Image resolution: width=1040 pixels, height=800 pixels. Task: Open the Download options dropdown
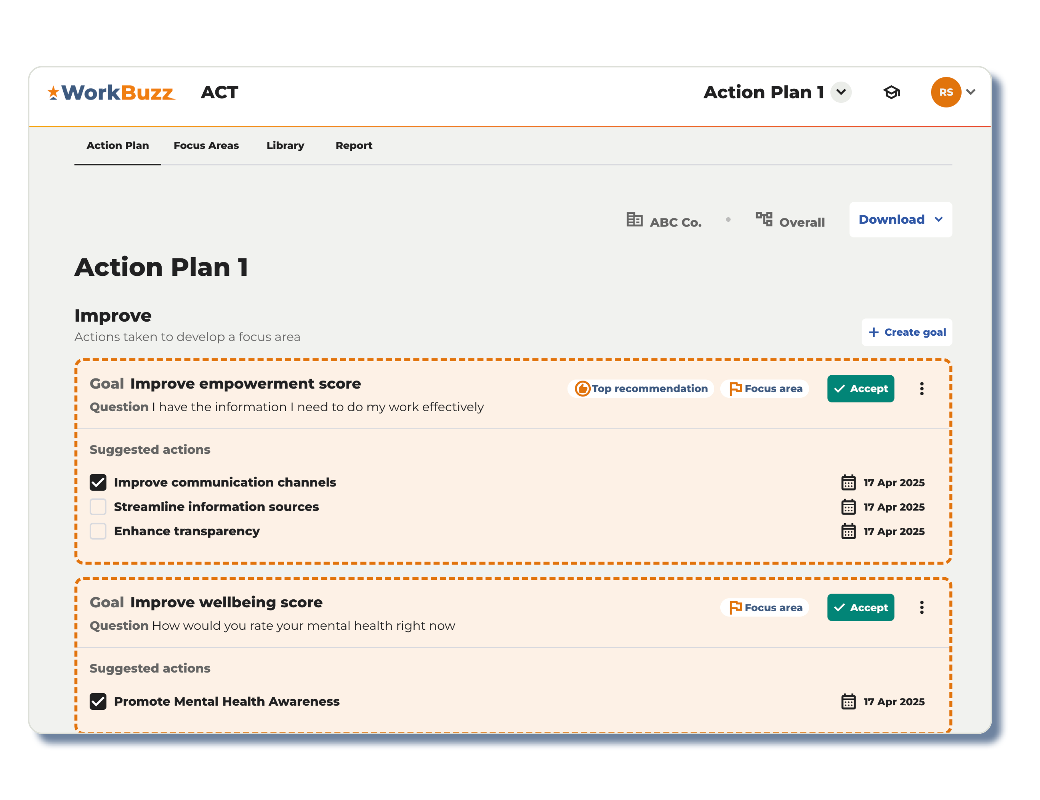[900, 220]
